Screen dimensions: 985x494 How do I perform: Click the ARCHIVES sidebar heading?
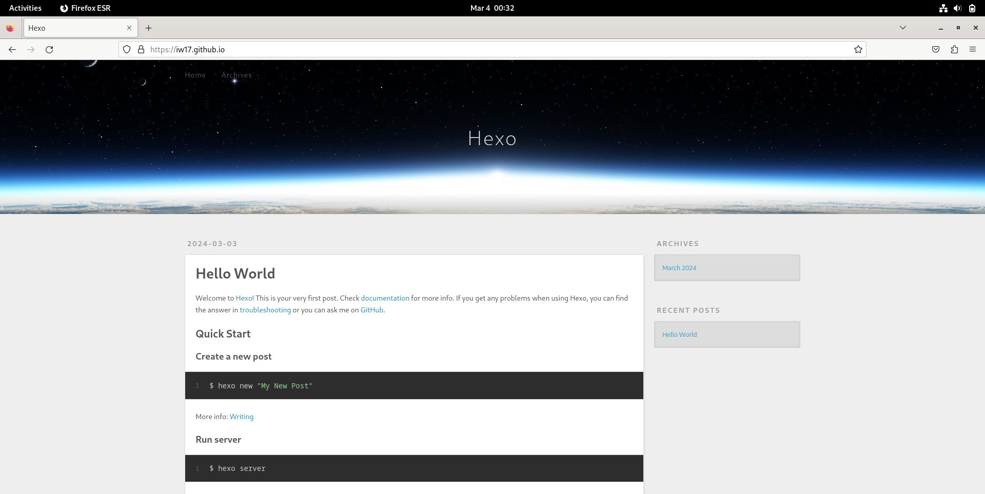click(677, 244)
